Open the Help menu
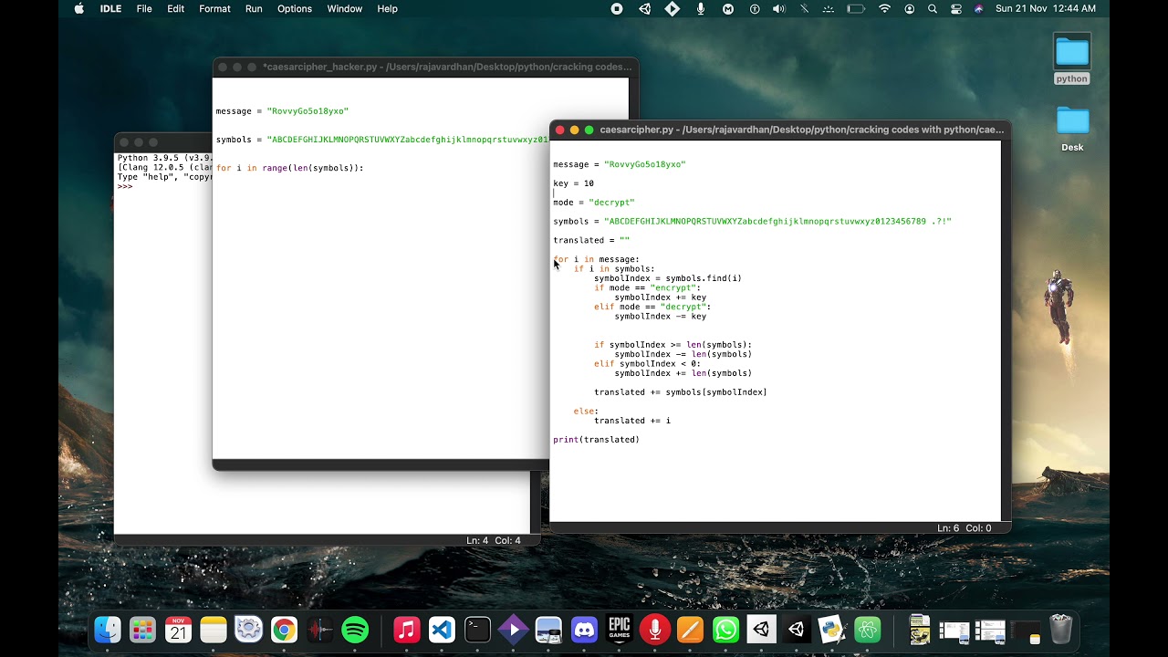 pos(387,8)
